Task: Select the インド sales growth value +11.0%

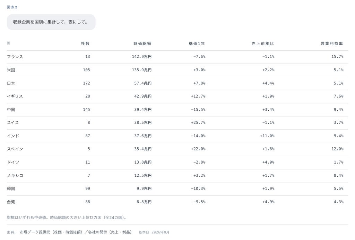Action: pyautogui.click(x=267, y=136)
